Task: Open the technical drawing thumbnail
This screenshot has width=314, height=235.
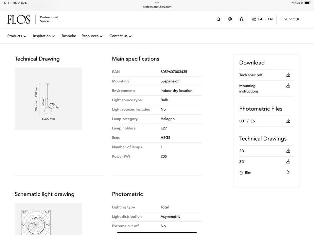Action: (48, 99)
